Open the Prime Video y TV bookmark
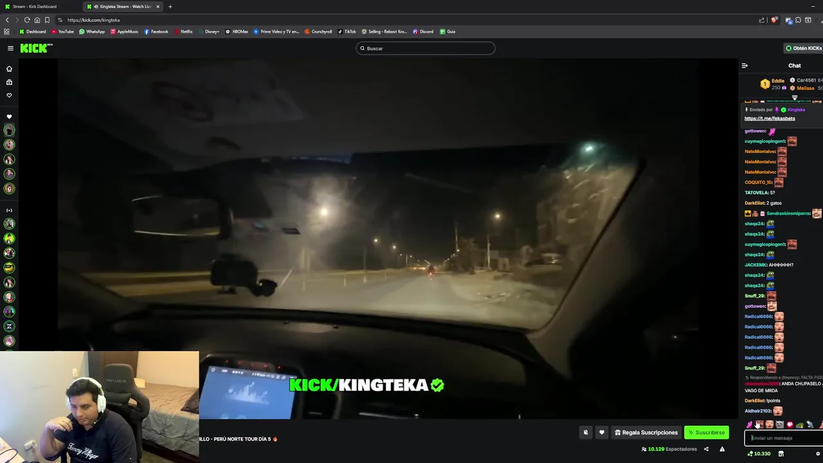 click(276, 32)
